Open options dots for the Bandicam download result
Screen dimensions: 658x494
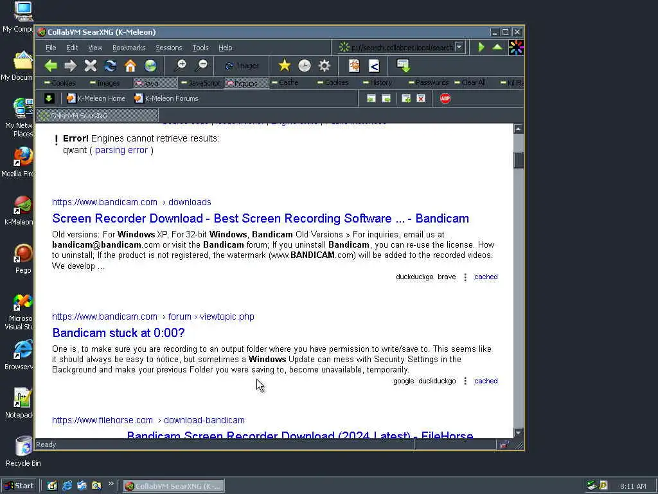[465, 277]
